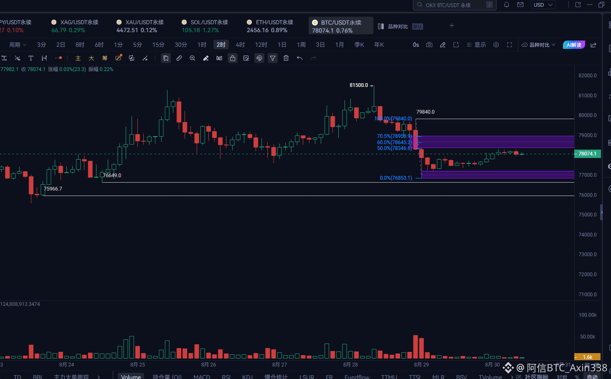This screenshot has height=379, width=611.
Task: Click the 78074.1 current price label
Action: click(587, 154)
